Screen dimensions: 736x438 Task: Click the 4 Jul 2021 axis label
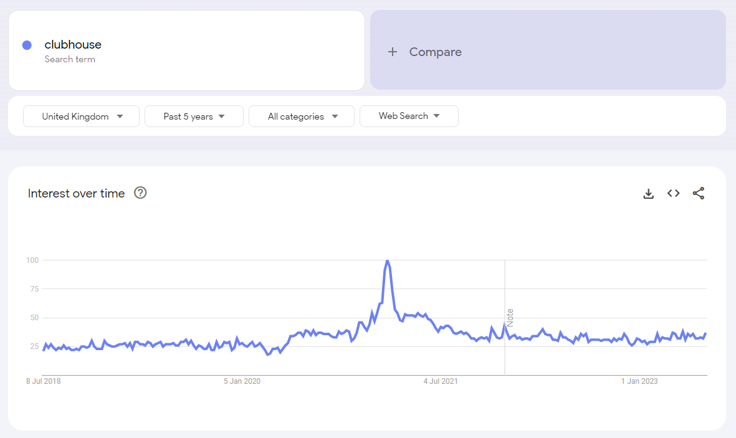[x=441, y=381]
